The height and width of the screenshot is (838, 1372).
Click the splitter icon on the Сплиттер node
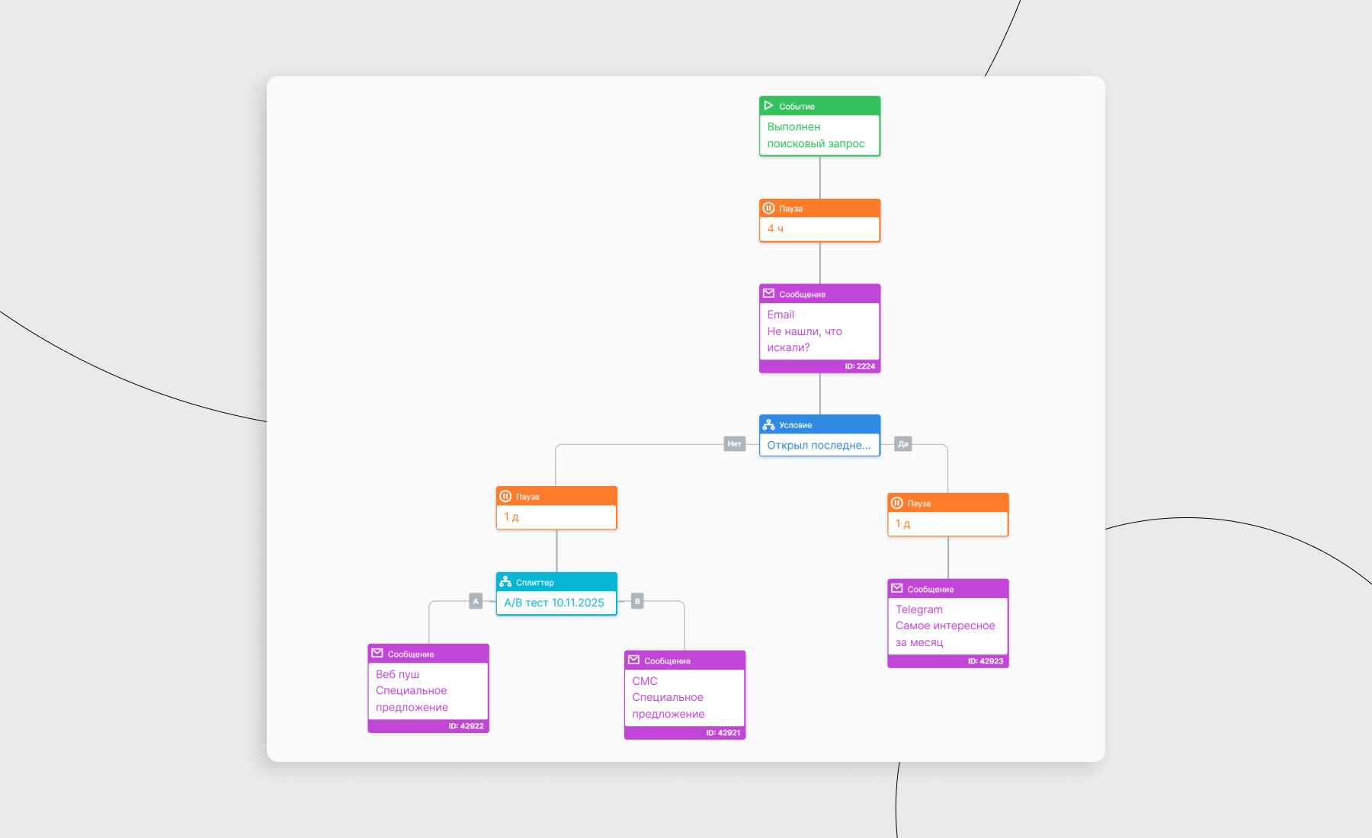(x=505, y=582)
